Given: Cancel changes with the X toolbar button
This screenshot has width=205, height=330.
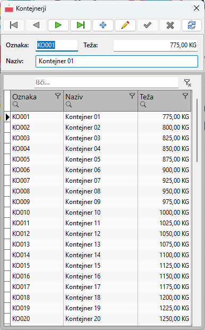Looking at the screenshot, I should click(x=170, y=26).
